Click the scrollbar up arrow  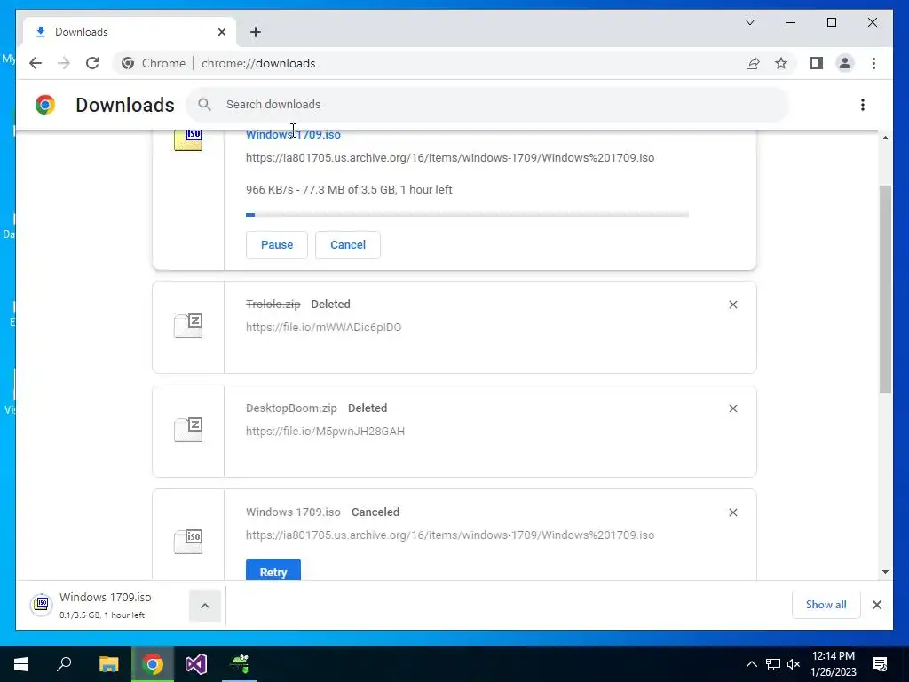coord(885,138)
